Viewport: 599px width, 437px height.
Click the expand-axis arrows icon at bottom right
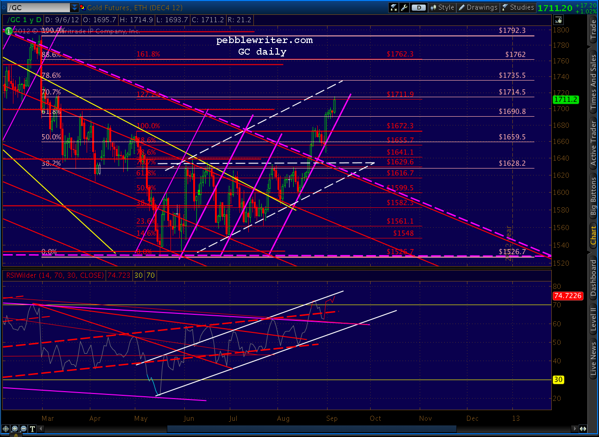pyautogui.click(x=583, y=429)
